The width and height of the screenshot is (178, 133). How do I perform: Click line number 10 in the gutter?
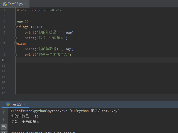3,60
